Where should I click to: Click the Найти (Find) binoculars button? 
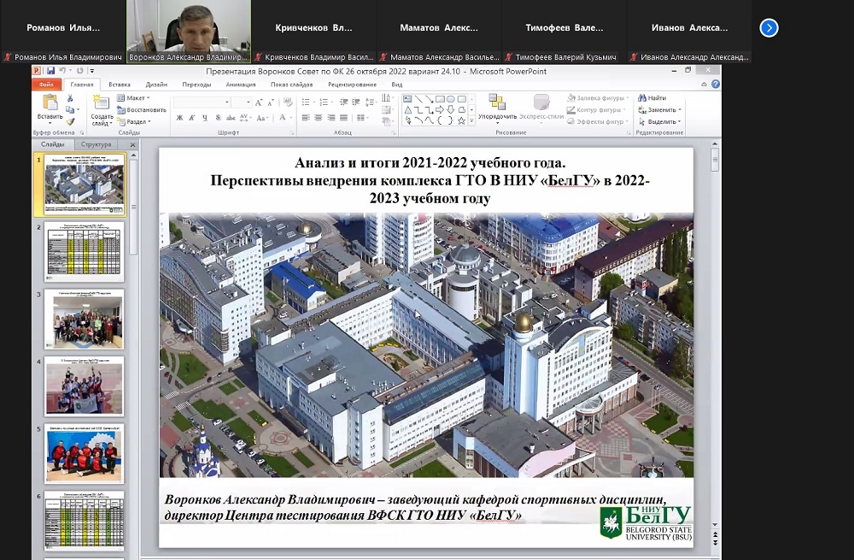click(x=655, y=98)
